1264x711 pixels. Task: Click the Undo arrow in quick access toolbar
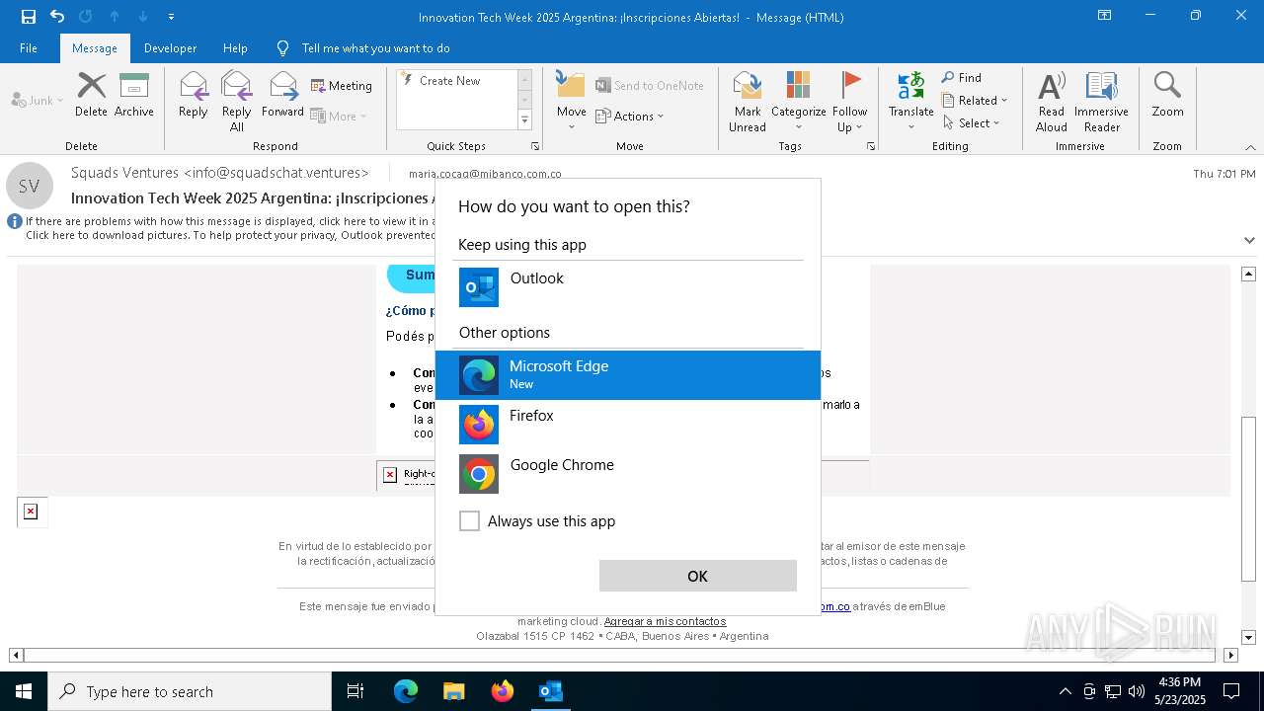click(57, 16)
